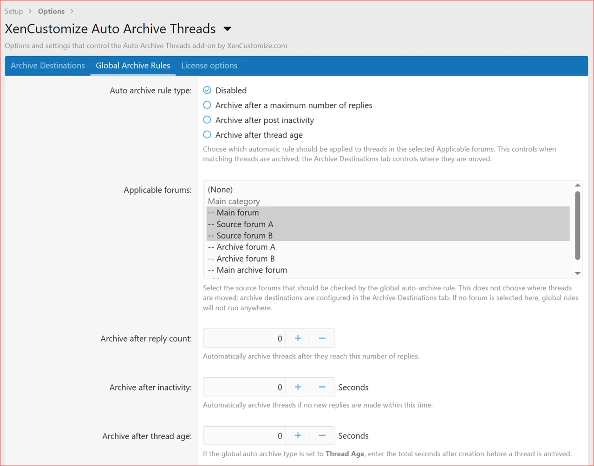Decrease Archive after thread age with minus
The image size is (594, 466).
coord(322,435)
